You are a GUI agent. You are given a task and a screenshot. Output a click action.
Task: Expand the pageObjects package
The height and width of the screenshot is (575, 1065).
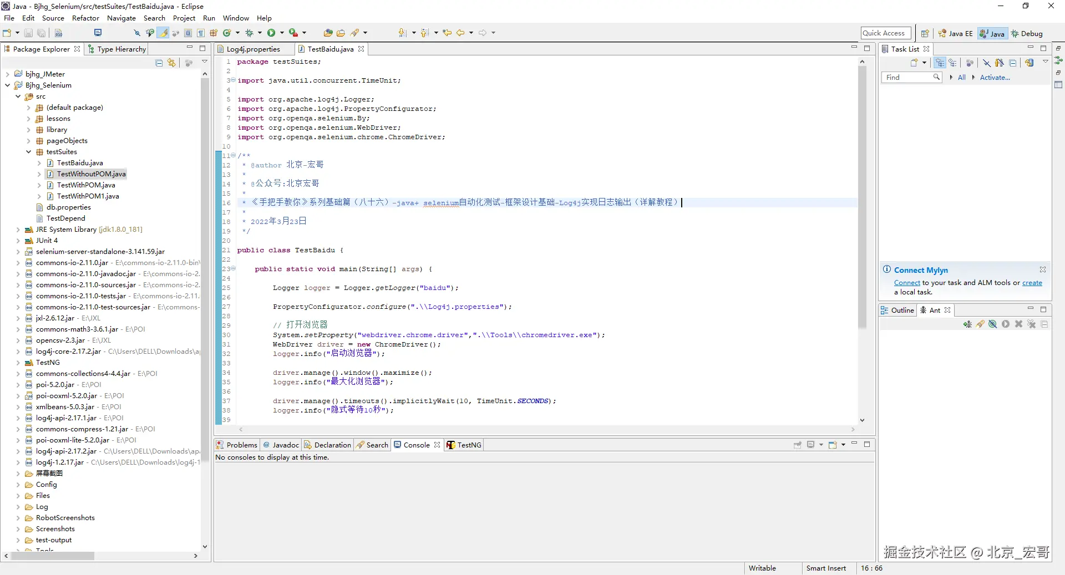coord(29,141)
